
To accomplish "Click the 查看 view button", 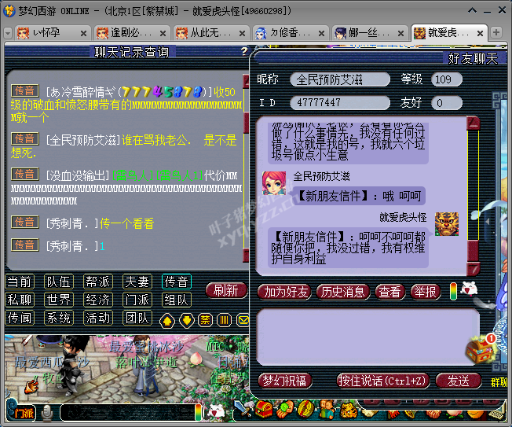I will [389, 292].
